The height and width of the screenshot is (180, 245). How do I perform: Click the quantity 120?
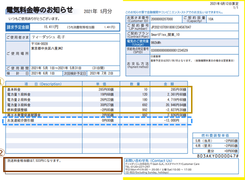pyautogui.click(x=145, y=94)
